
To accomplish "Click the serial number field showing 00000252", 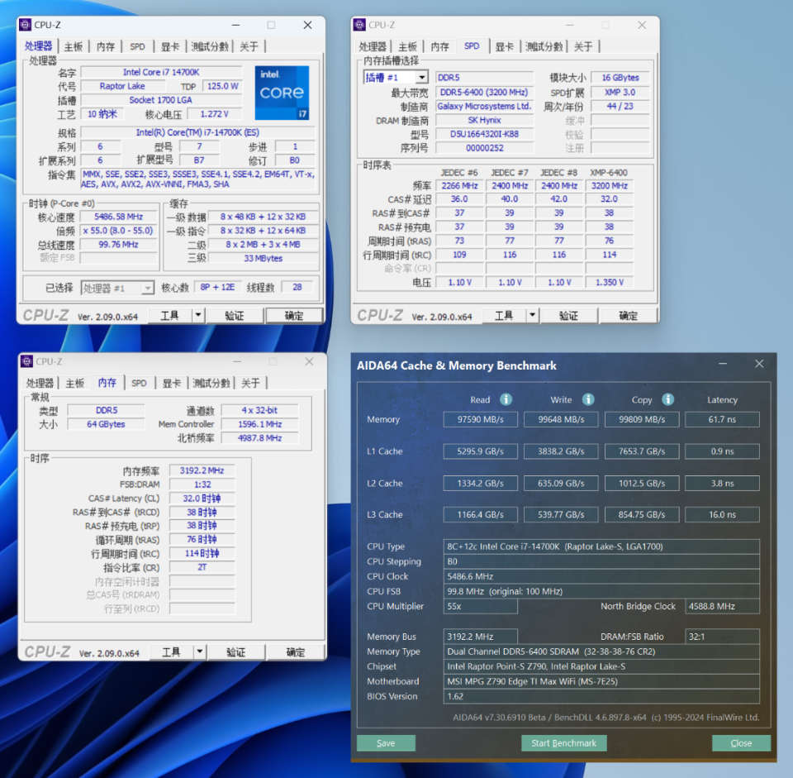I will (x=484, y=149).
